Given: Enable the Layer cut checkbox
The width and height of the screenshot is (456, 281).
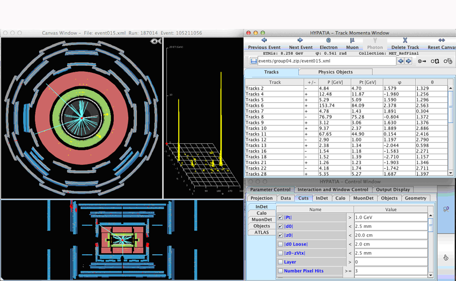Looking at the screenshot, I should (x=281, y=262).
